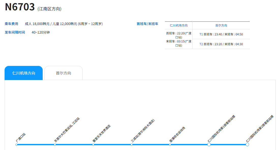
Task: Click the 首班车/末班车 heading
Action: (x=147, y=24)
